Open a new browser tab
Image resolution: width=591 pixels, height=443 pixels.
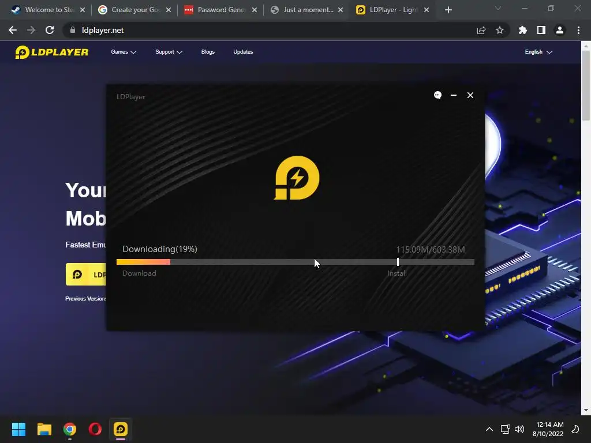click(448, 10)
